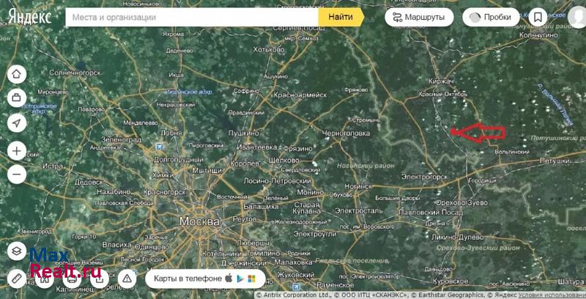Report a map error with warning icon
Viewport: 586px width, 299px height.
126,278
